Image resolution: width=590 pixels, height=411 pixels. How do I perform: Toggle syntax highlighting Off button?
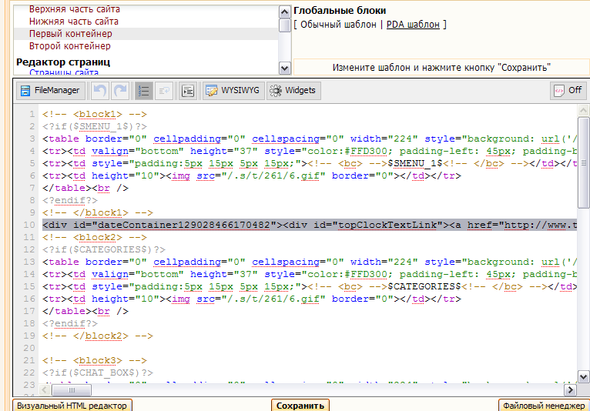click(568, 91)
